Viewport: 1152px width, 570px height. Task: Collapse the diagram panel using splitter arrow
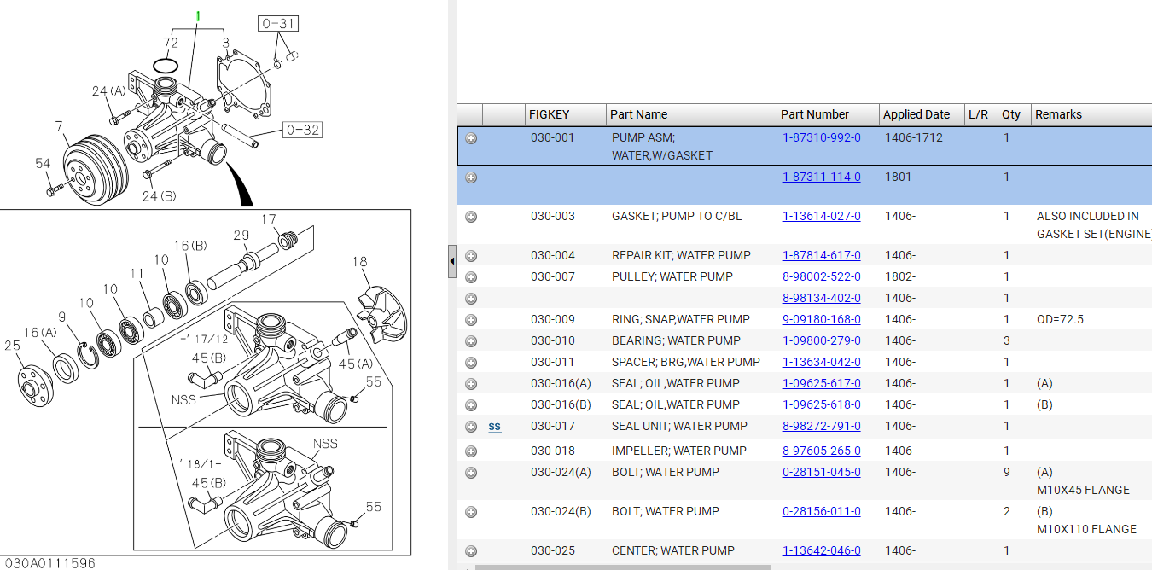pyautogui.click(x=451, y=261)
